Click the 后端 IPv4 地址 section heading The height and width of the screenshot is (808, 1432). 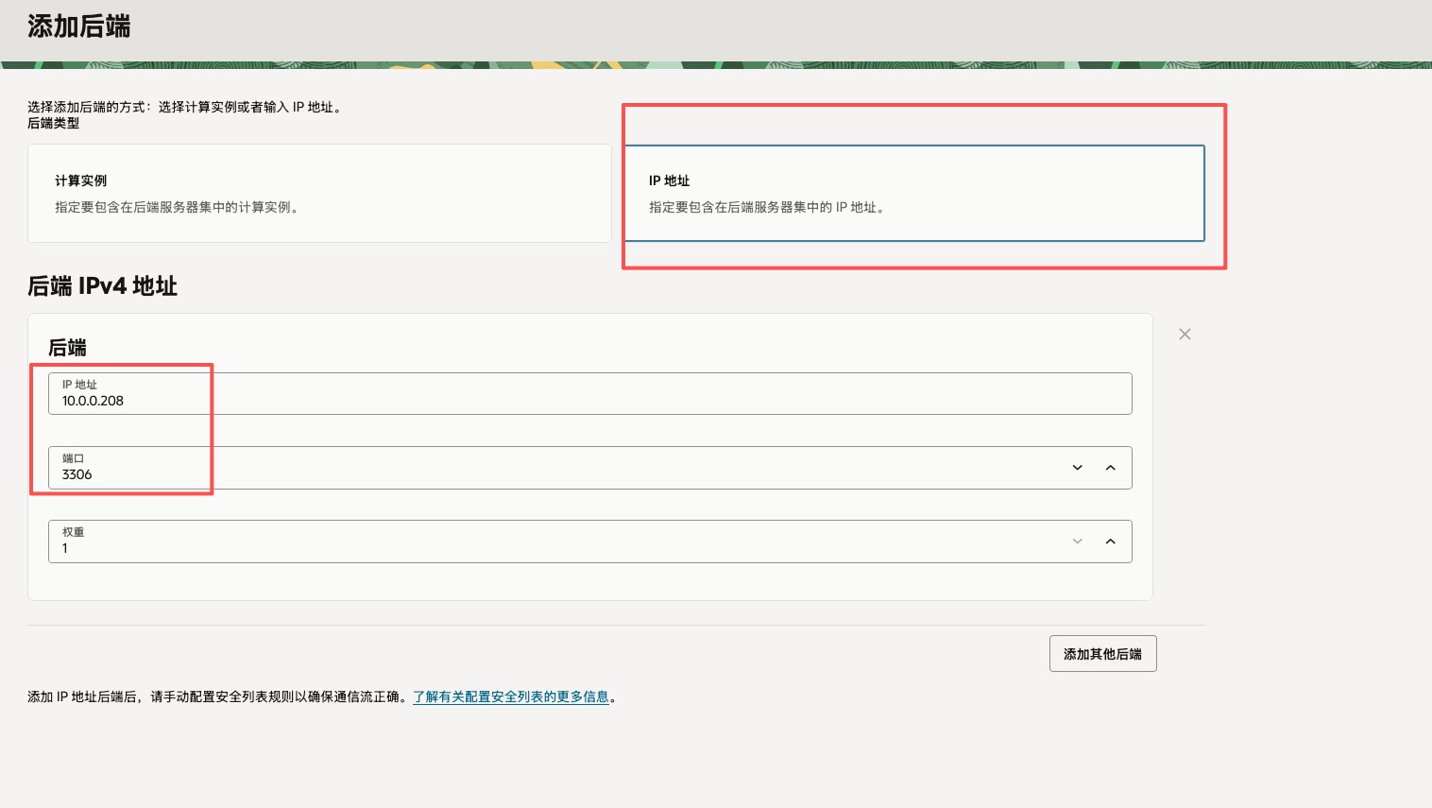pyautogui.click(x=102, y=286)
